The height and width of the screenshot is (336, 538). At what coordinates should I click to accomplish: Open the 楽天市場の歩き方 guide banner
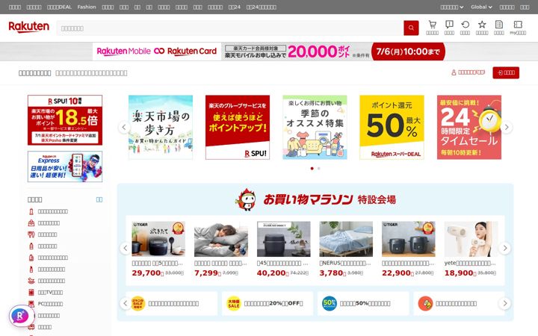161,127
